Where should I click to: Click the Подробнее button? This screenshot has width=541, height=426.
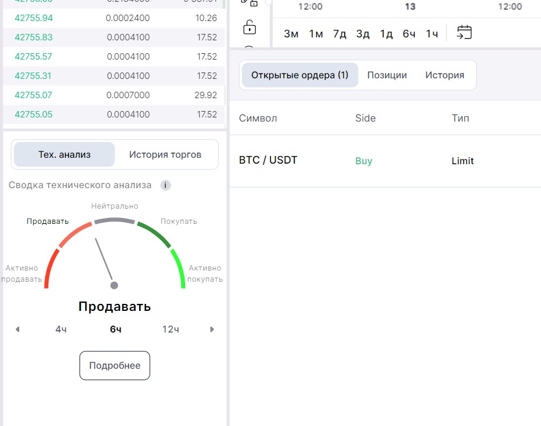point(115,366)
